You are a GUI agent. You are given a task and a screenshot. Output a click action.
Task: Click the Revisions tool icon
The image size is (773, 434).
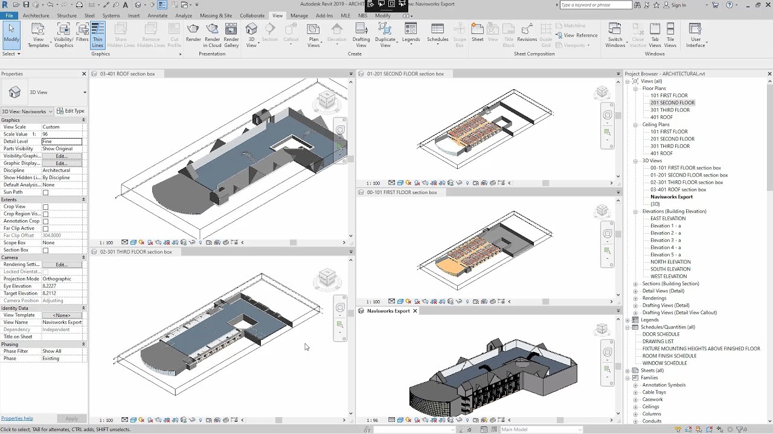click(x=527, y=33)
